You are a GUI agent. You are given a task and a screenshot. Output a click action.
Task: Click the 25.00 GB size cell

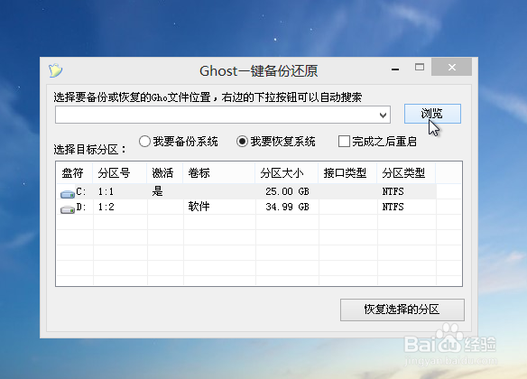pyautogui.click(x=287, y=191)
